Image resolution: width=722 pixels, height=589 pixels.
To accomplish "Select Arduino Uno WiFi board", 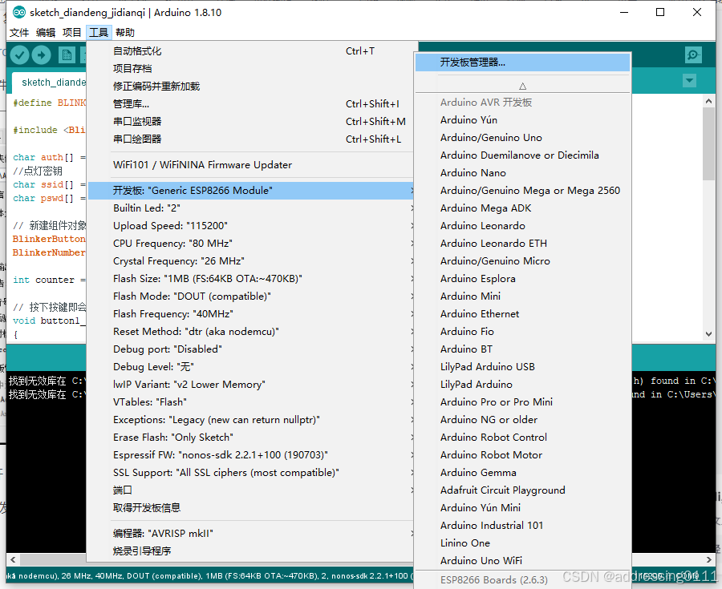I will (x=522, y=560).
